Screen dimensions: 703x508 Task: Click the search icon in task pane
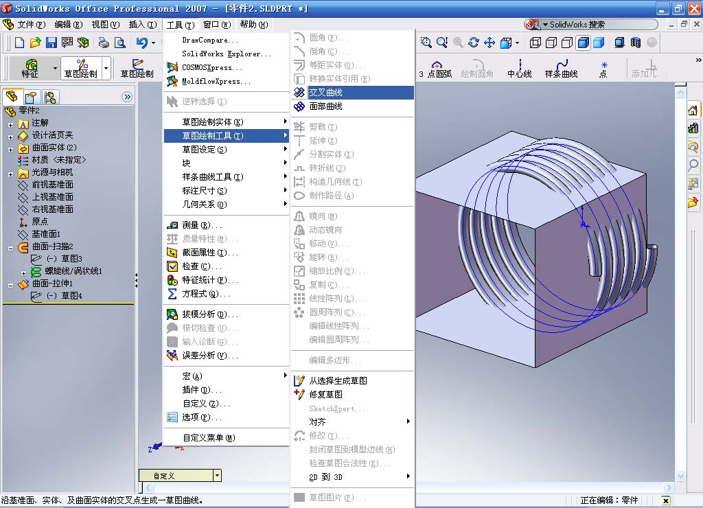693,165
